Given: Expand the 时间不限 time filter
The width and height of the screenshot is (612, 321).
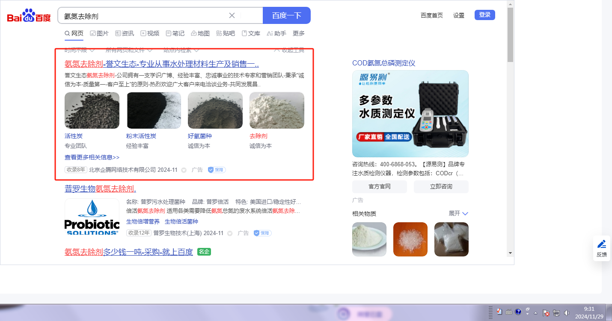Looking at the screenshot, I should point(80,50).
